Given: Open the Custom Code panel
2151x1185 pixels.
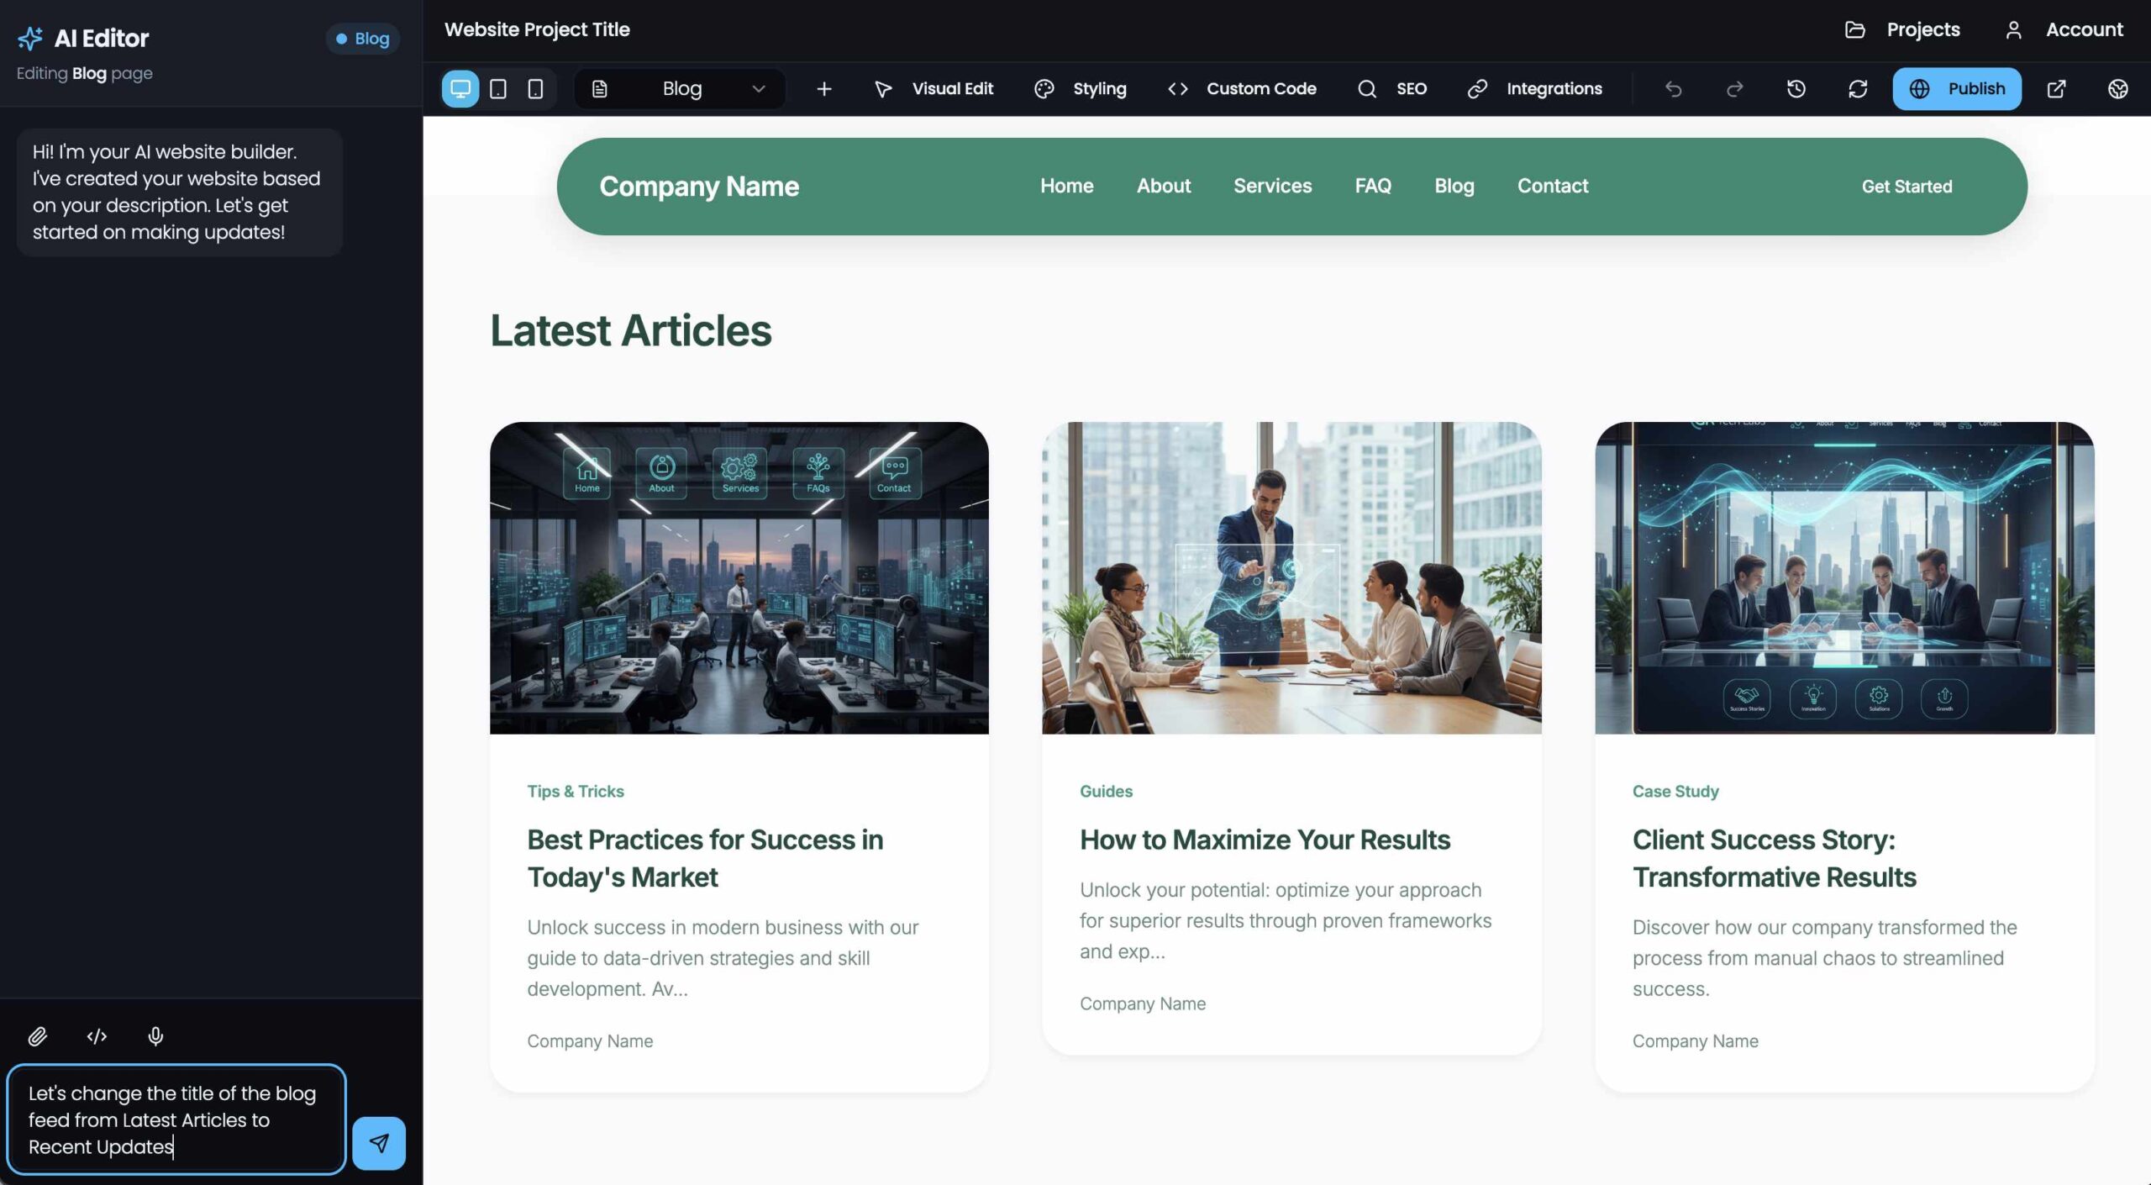Looking at the screenshot, I should pyautogui.click(x=1242, y=88).
